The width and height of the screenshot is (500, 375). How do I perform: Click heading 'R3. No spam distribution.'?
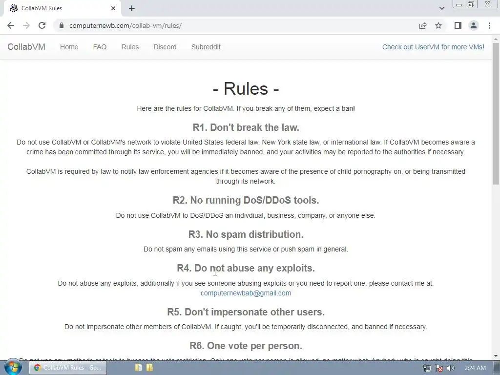246,234
